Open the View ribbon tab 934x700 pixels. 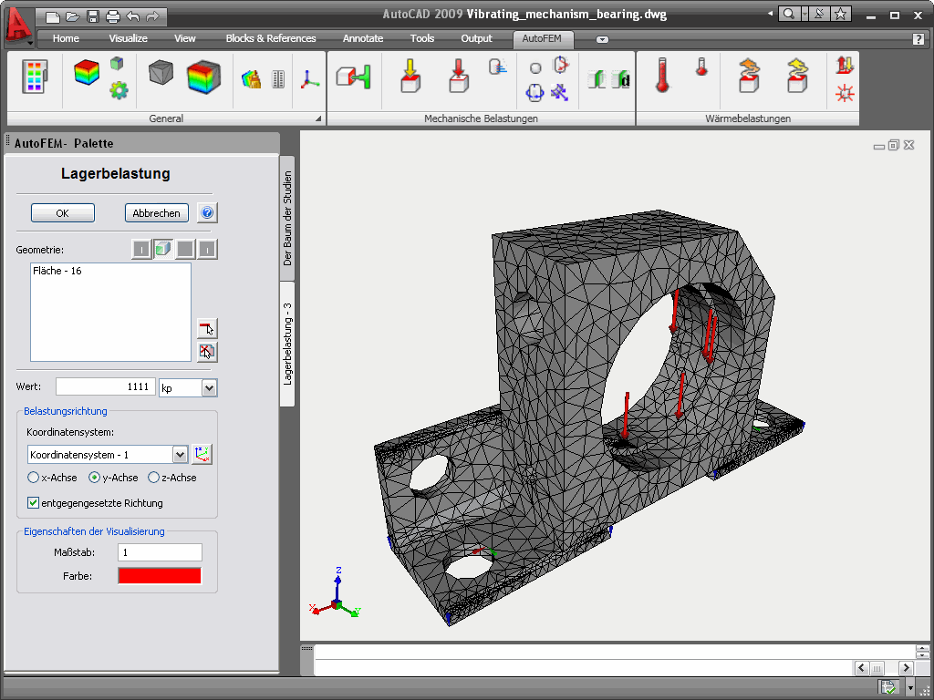(x=184, y=38)
